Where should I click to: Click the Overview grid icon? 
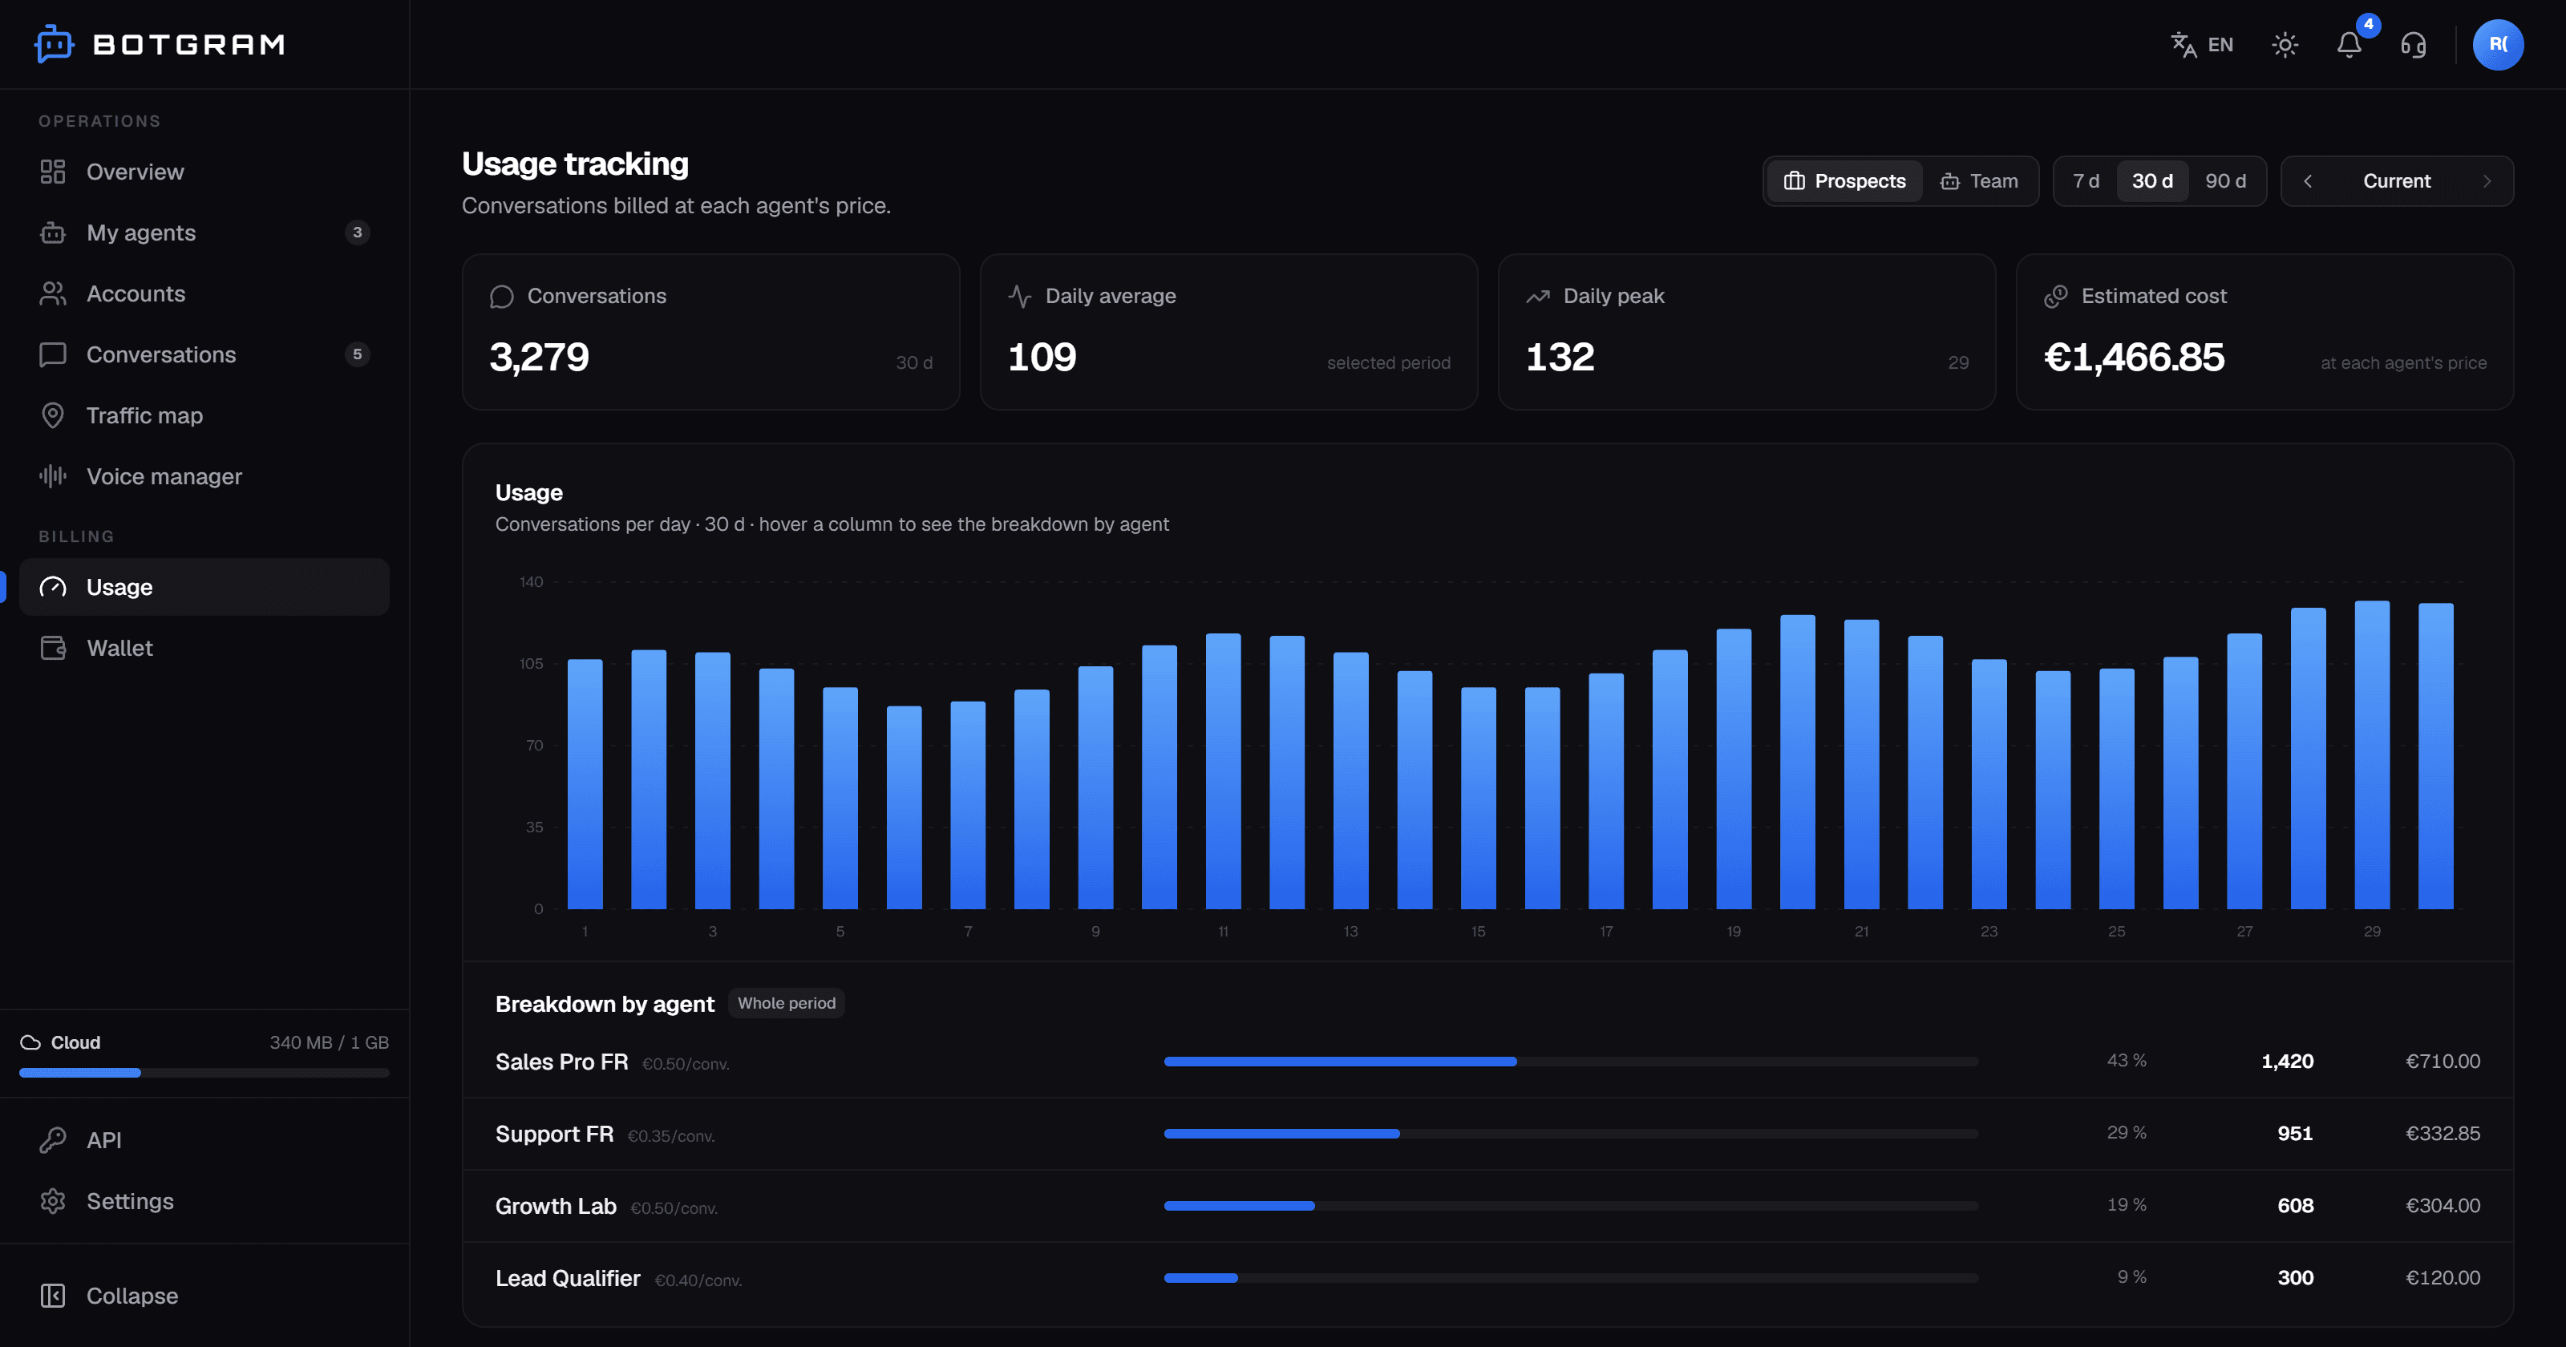tap(53, 172)
